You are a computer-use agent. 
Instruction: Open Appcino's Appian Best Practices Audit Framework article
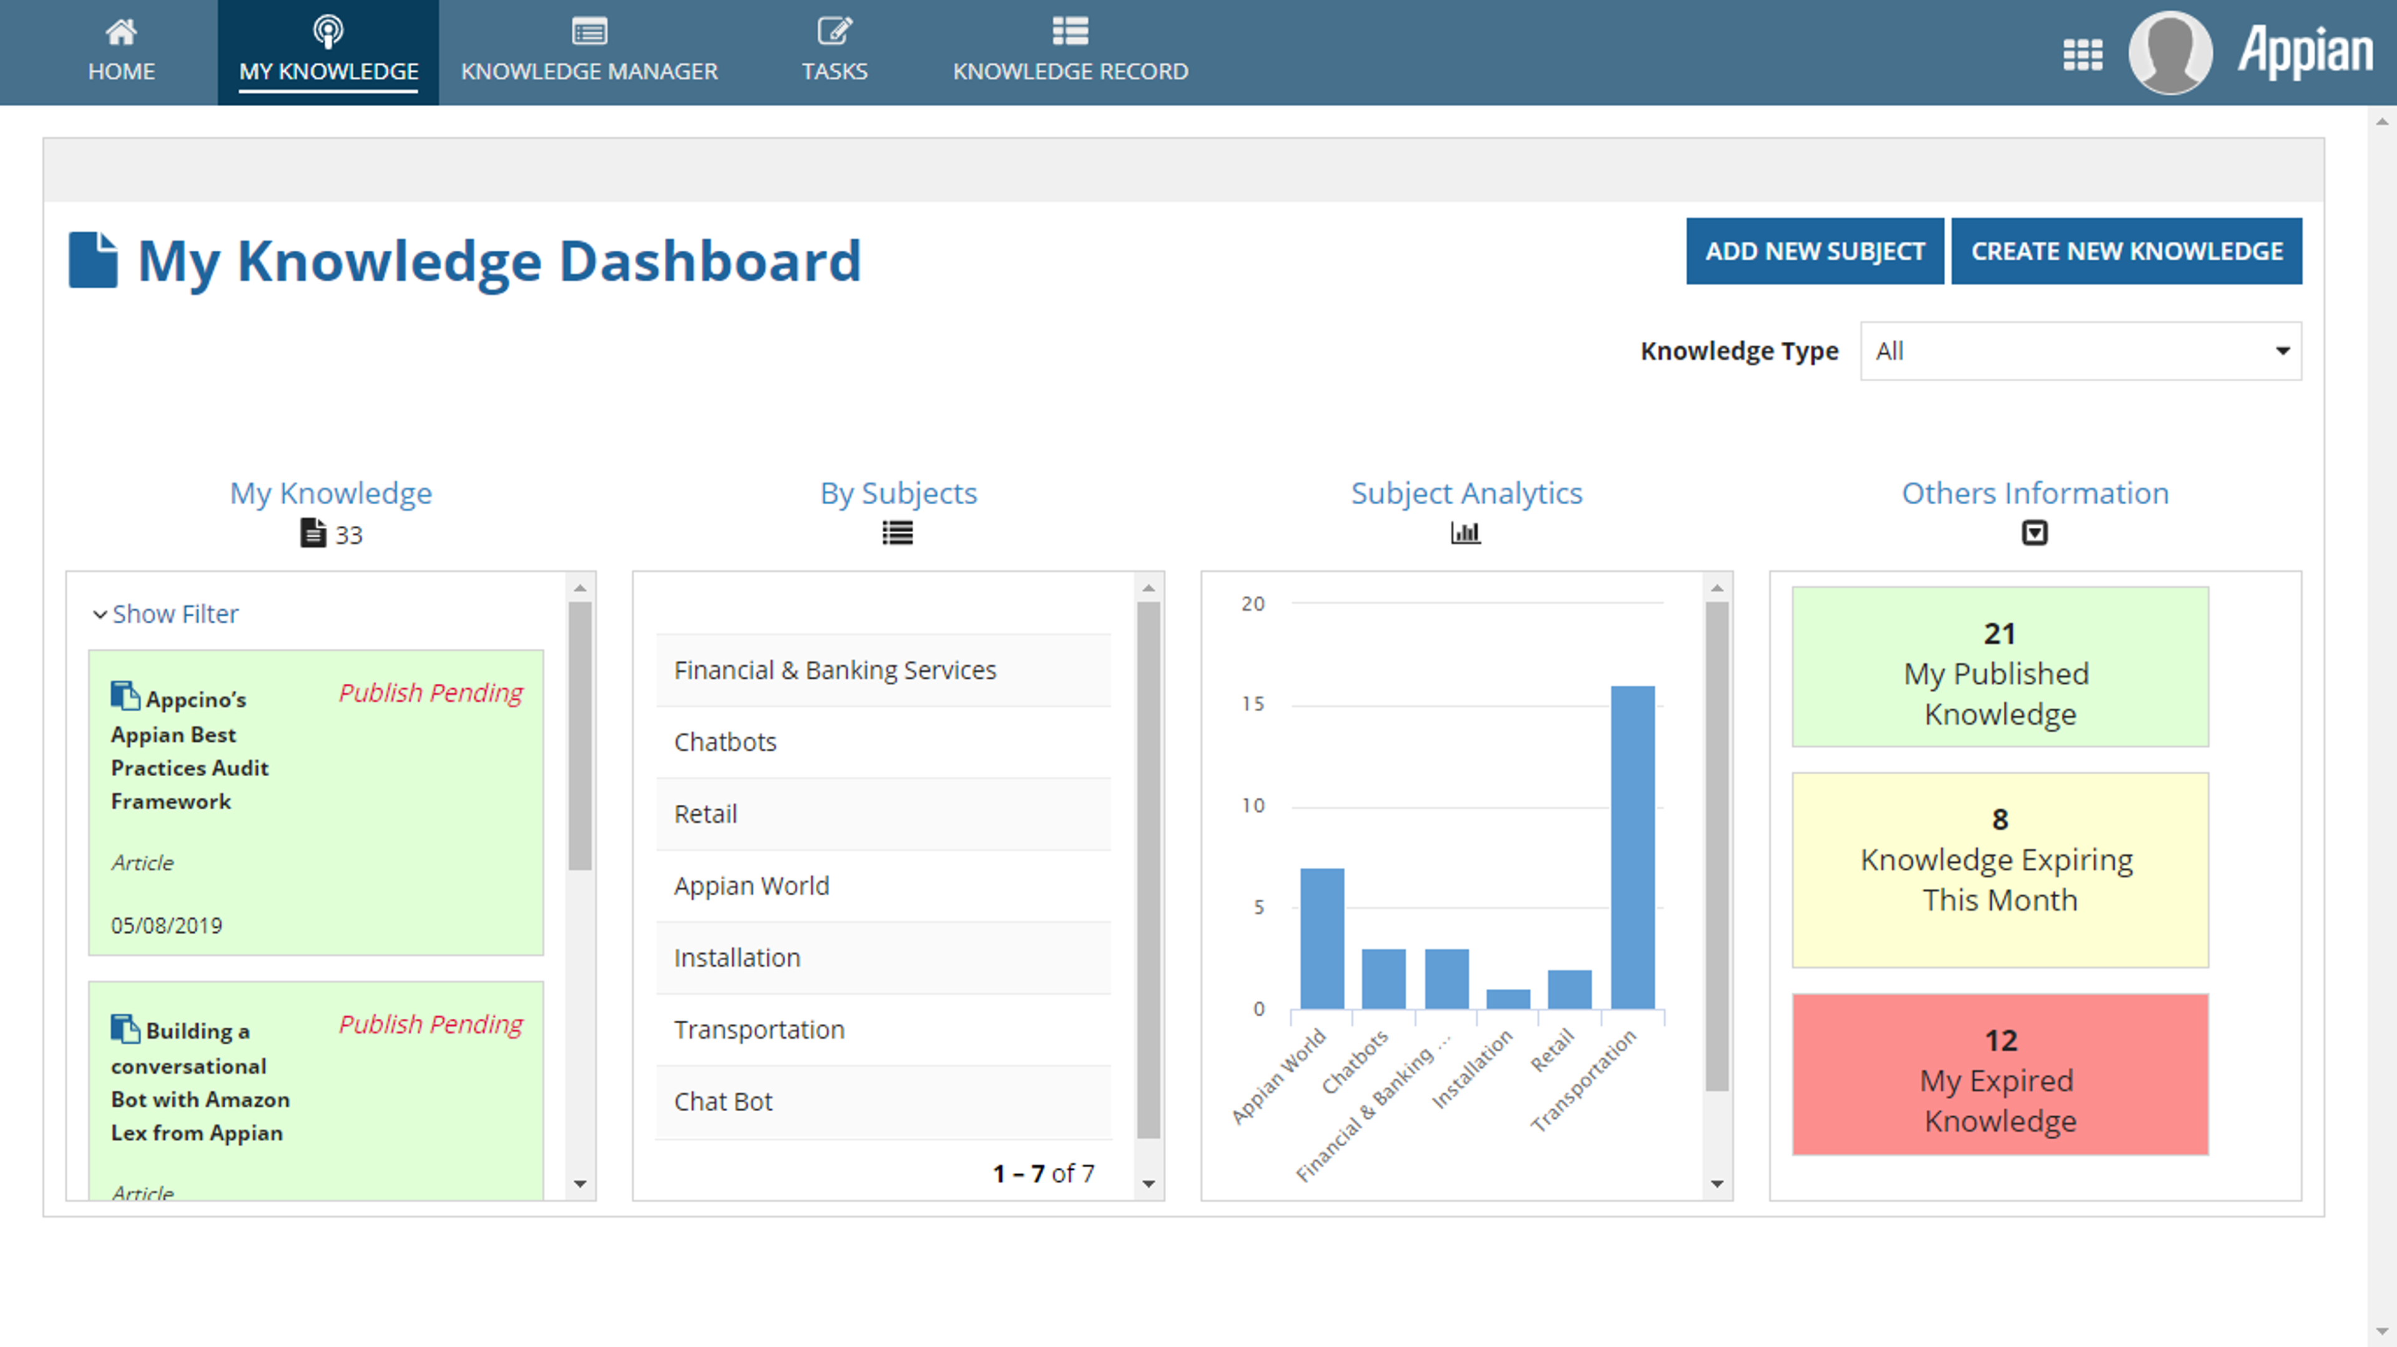tap(190, 751)
